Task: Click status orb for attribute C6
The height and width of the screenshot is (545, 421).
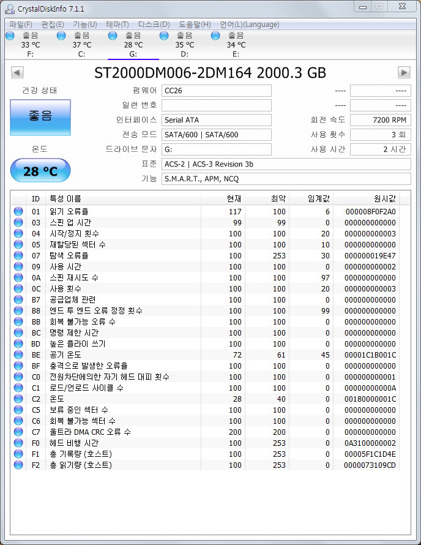Action: [18, 421]
